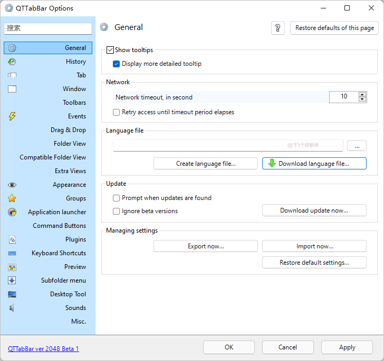Image resolution: width=384 pixels, height=361 pixels.
Task: Click the Window icon in sidebar
Action: point(12,89)
